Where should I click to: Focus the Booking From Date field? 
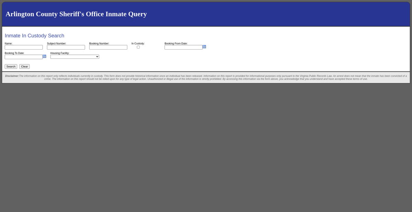pos(183,47)
